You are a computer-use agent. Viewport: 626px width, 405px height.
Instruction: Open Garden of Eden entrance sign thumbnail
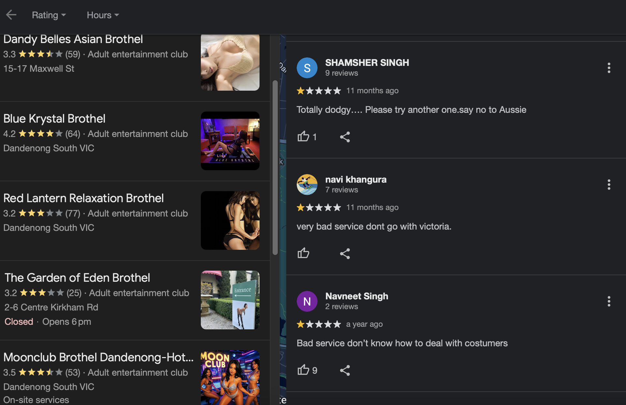pyautogui.click(x=230, y=300)
